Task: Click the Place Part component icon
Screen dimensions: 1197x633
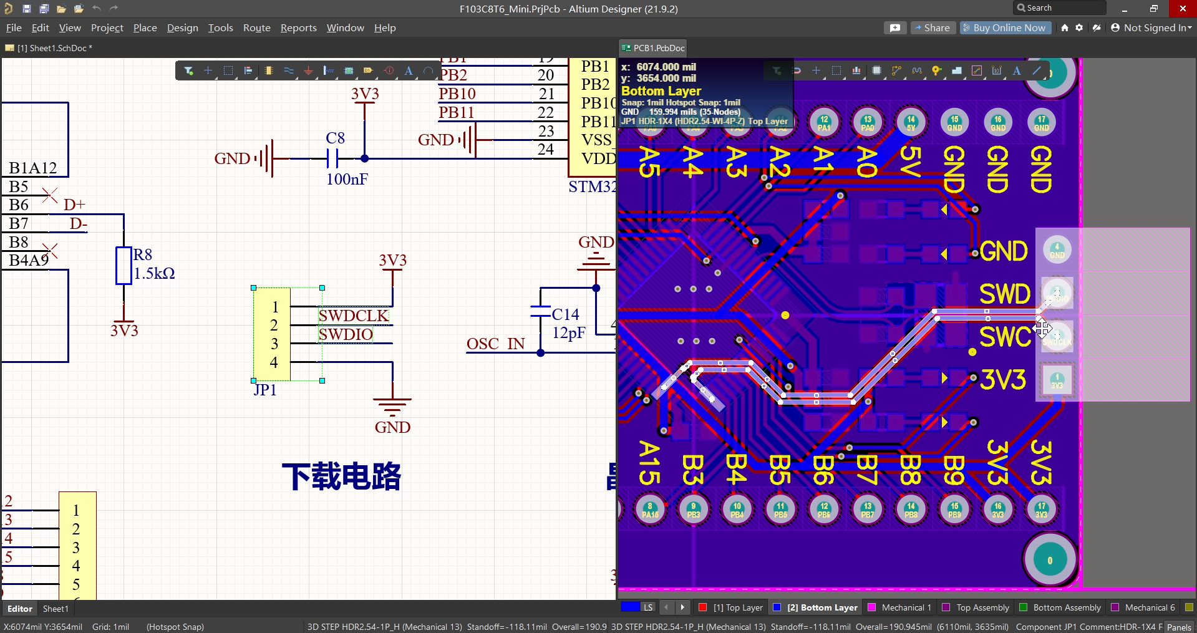Action: (269, 70)
